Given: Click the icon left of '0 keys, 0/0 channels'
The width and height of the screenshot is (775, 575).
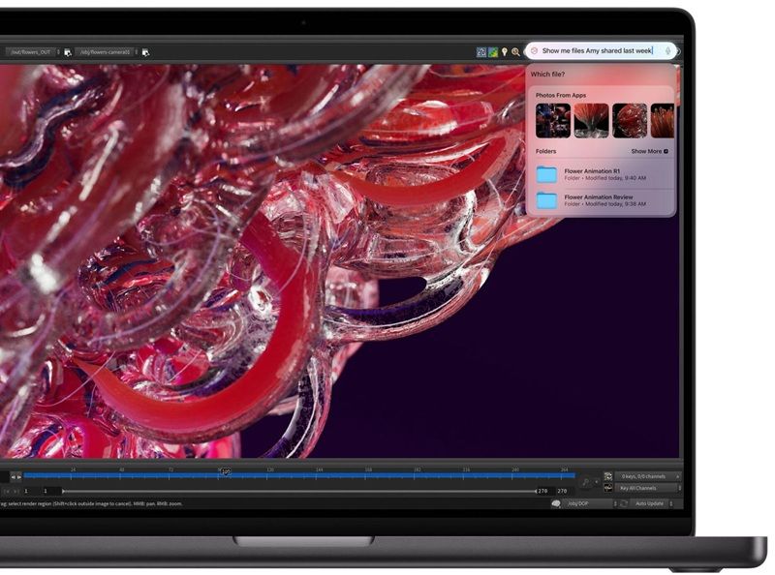Looking at the screenshot, I should 608,476.
